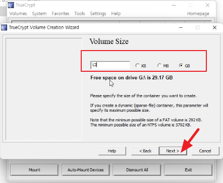Open the Help menu in menu bar
223x183 pixels.
116,14
